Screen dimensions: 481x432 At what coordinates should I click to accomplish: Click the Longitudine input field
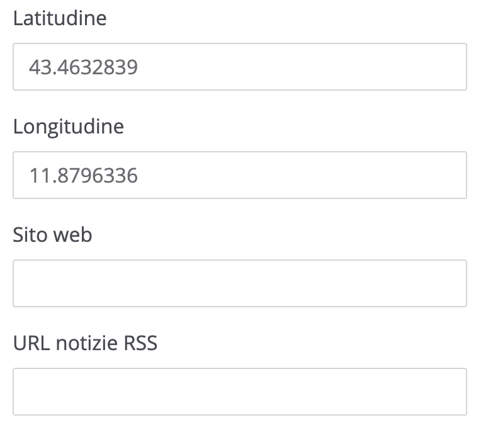239,175
